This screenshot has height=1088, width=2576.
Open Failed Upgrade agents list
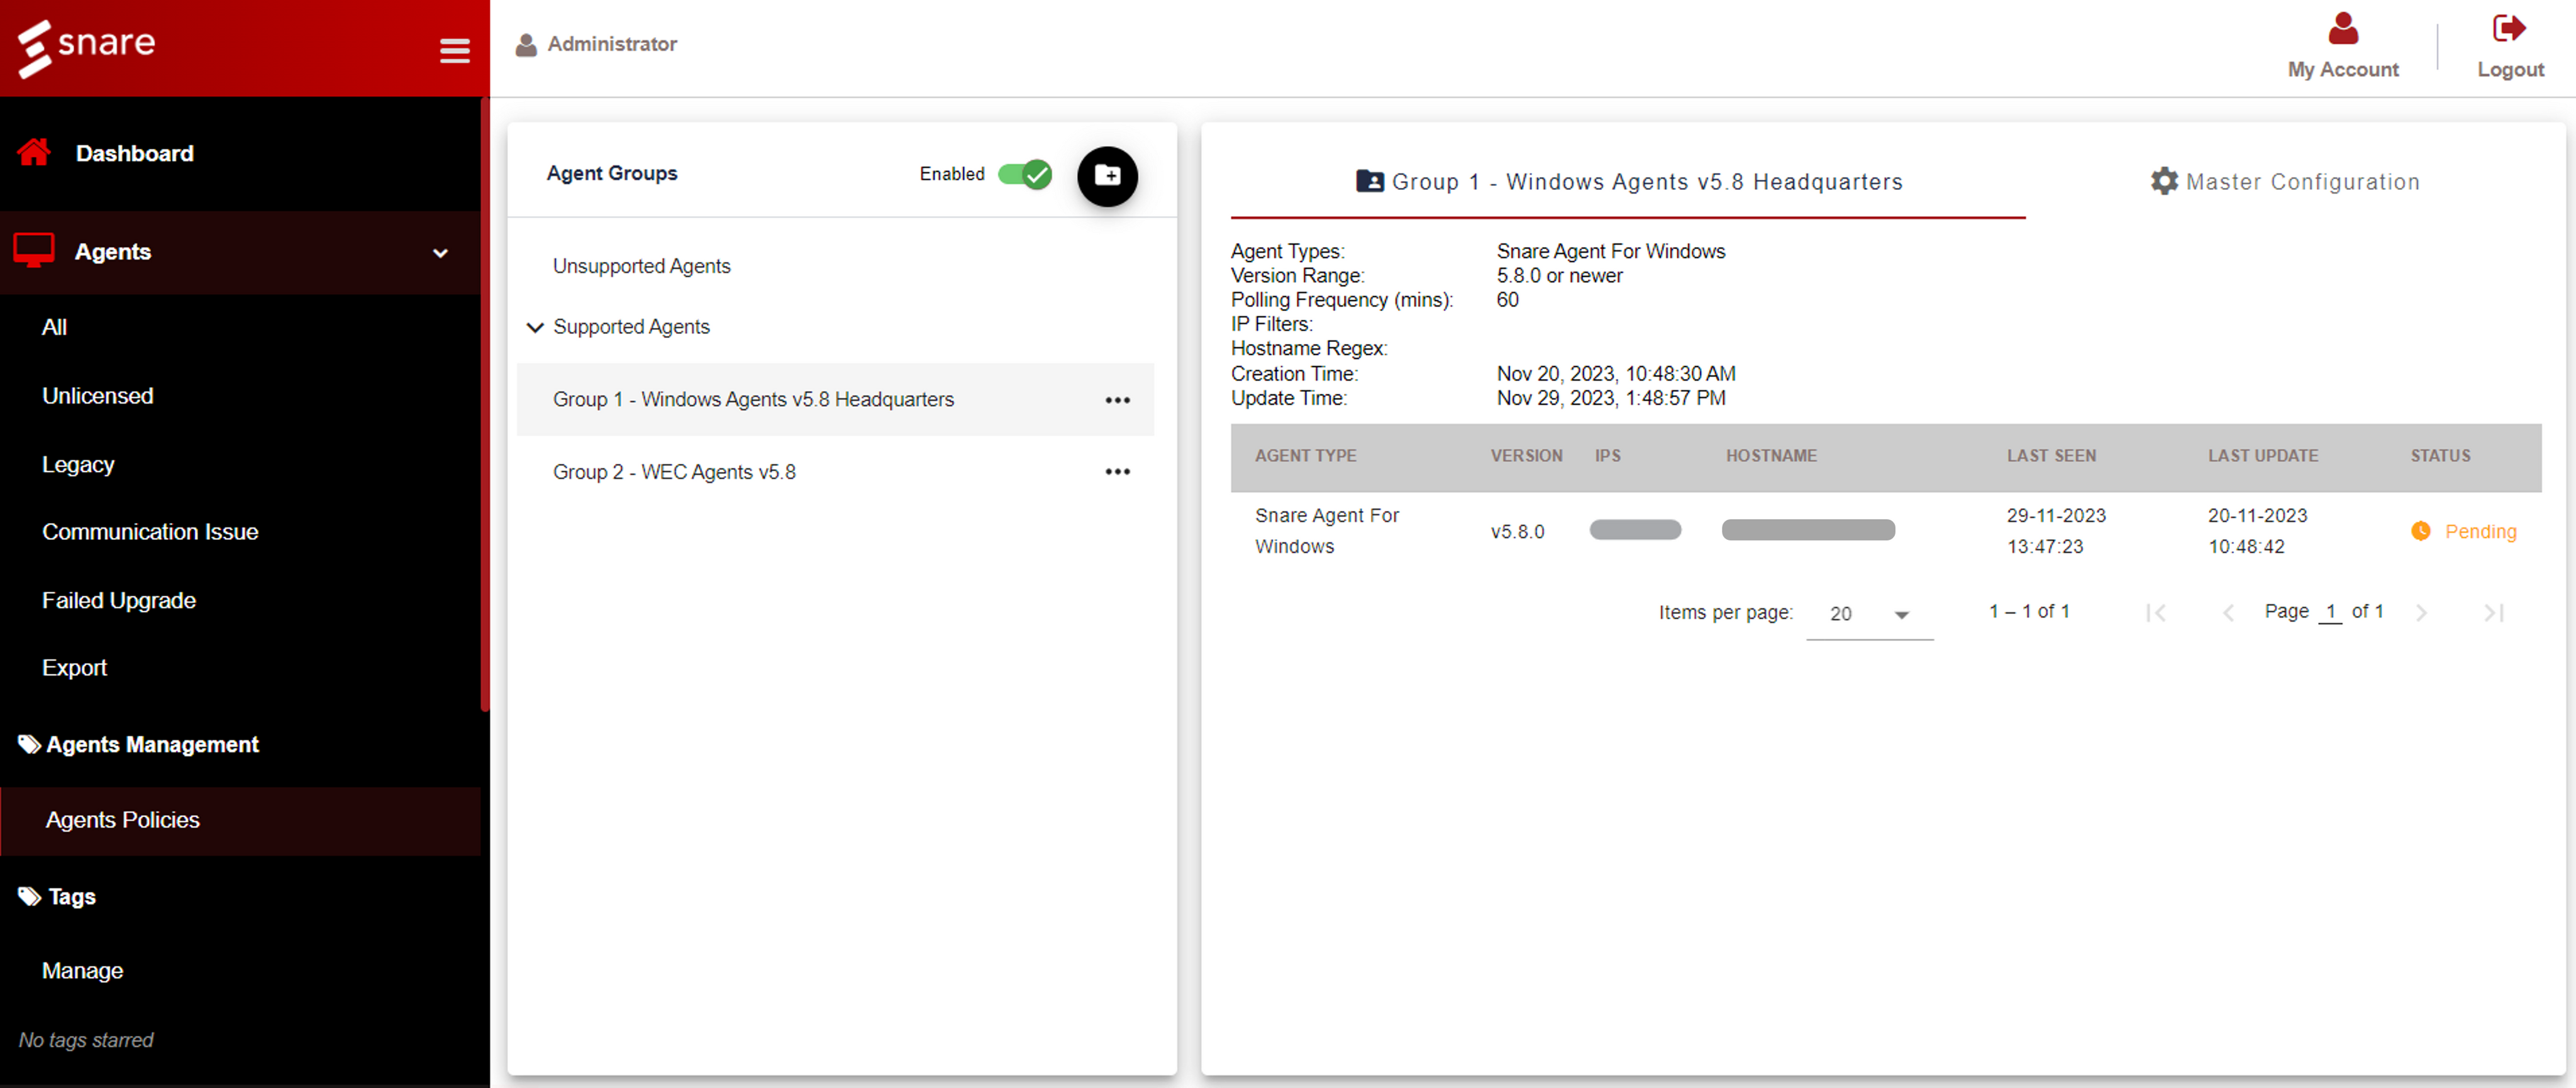pyautogui.click(x=119, y=600)
